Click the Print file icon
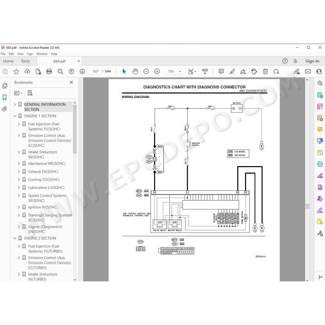The width and height of the screenshot is (325, 325). click(49, 71)
